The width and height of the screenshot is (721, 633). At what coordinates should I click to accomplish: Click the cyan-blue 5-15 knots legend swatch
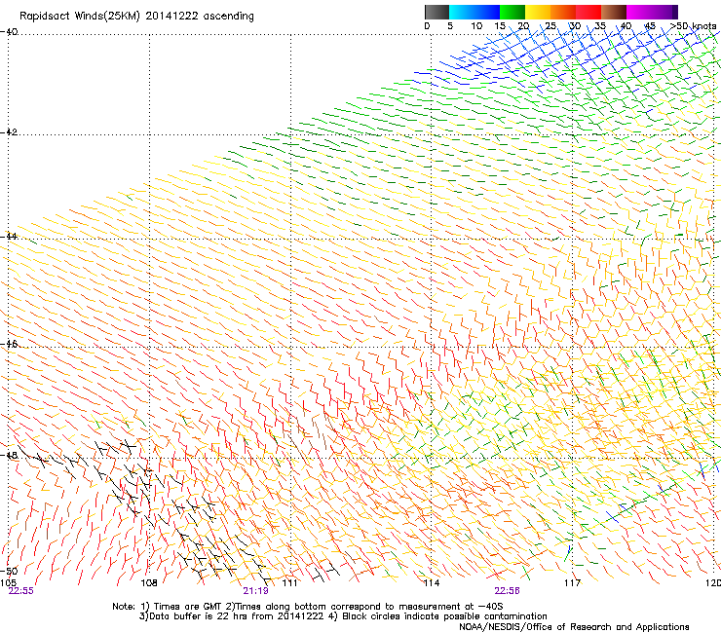click(x=474, y=12)
